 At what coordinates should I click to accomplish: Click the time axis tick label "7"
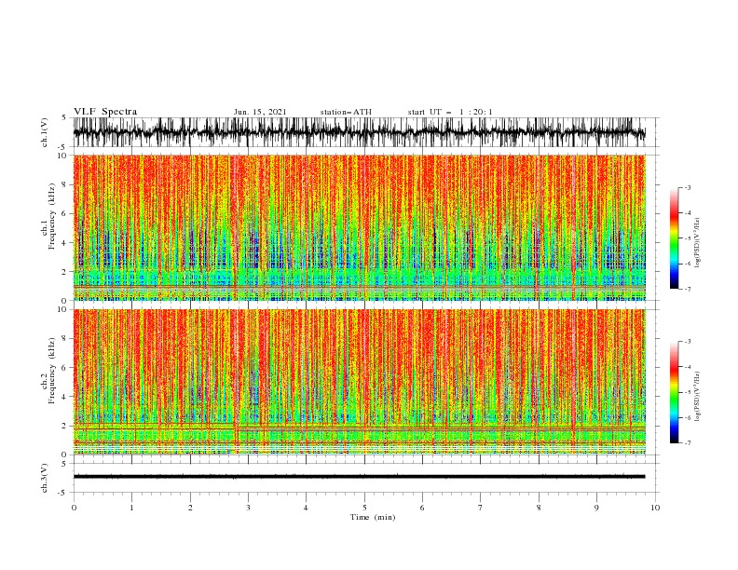[481, 508]
